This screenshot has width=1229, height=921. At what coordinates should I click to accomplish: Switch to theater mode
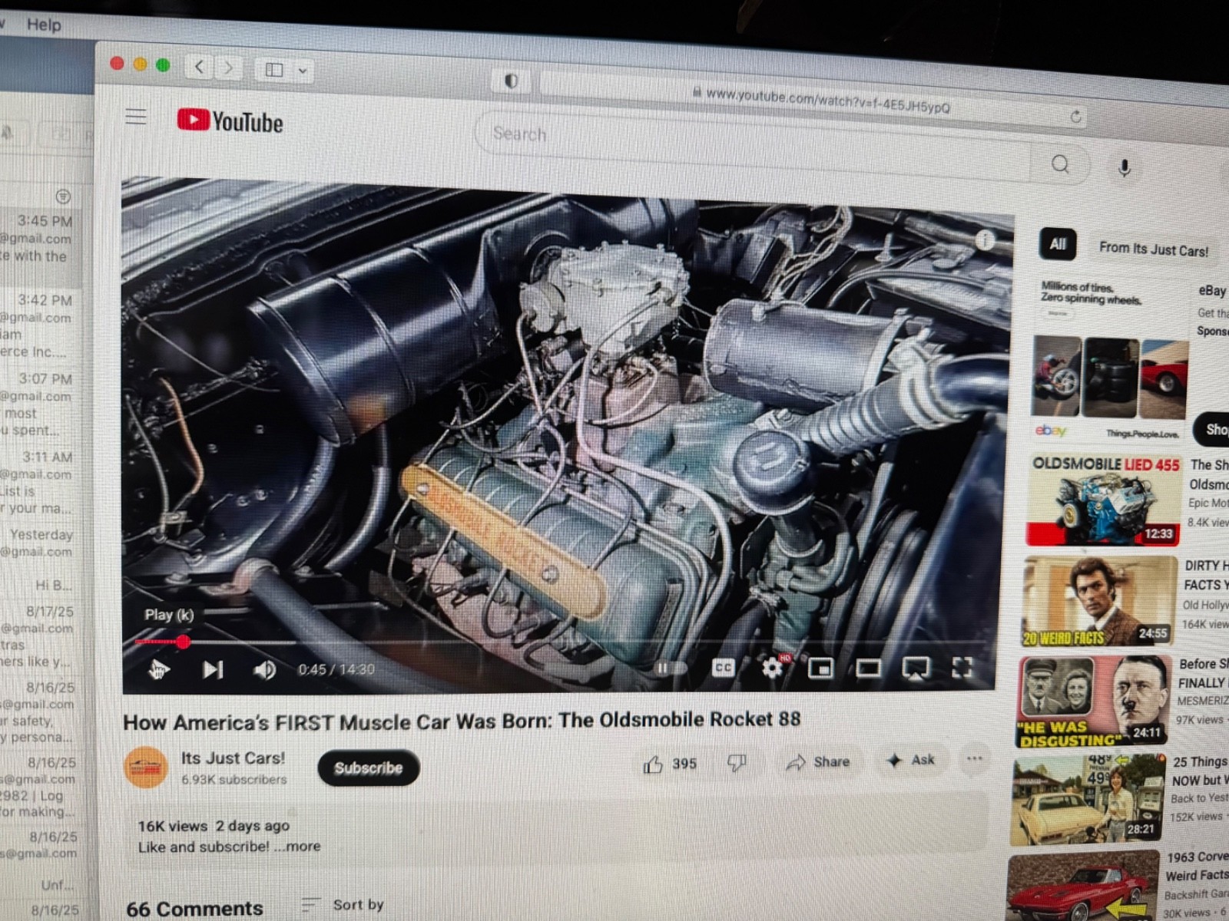click(x=868, y=668)
